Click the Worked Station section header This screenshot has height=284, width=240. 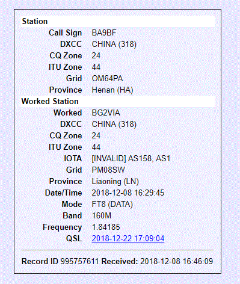(117, 101)
